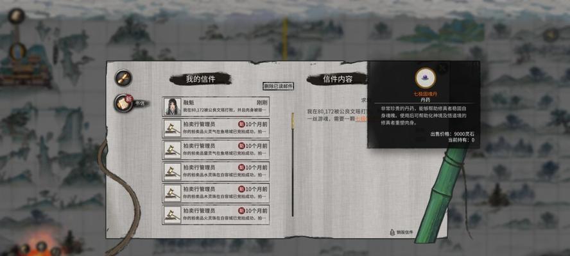Open the auction mail about 火灵气

point(216,128)
